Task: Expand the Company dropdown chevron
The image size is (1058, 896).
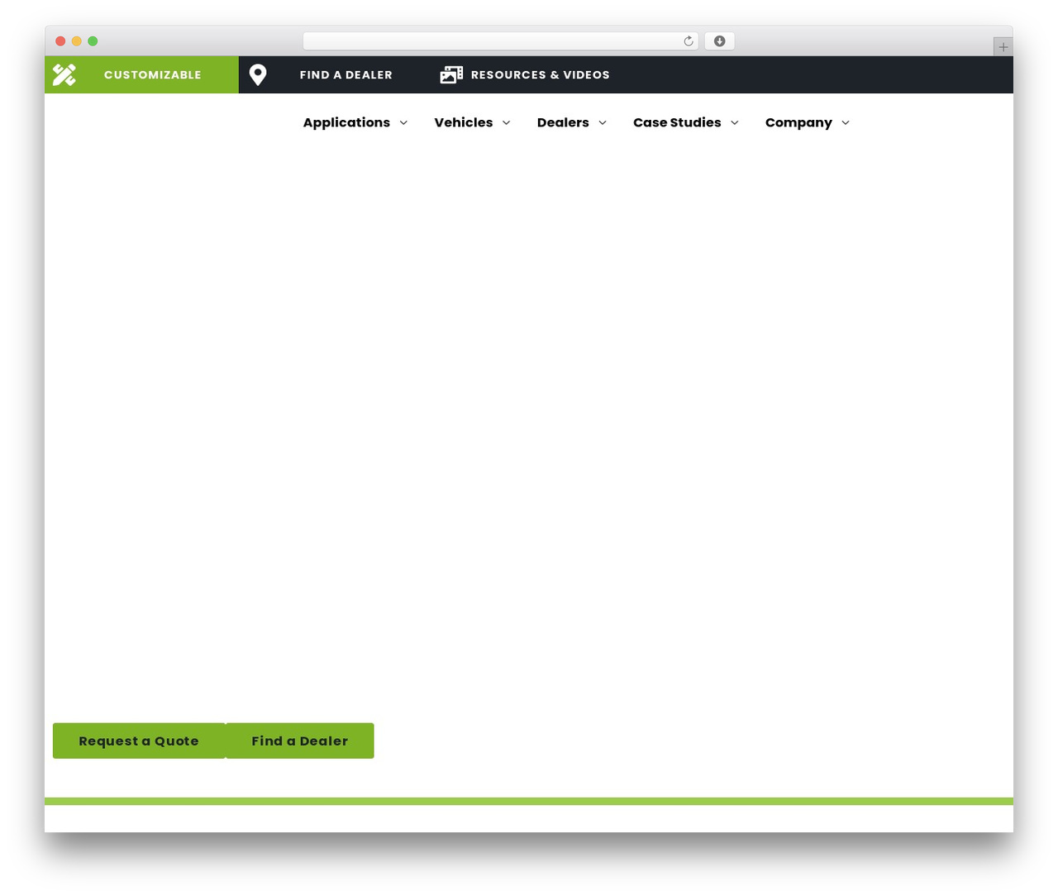Action: (x=846, y=122)
